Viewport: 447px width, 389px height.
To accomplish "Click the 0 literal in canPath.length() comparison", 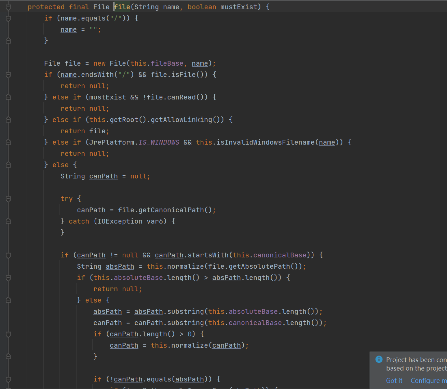I will 190,334.
